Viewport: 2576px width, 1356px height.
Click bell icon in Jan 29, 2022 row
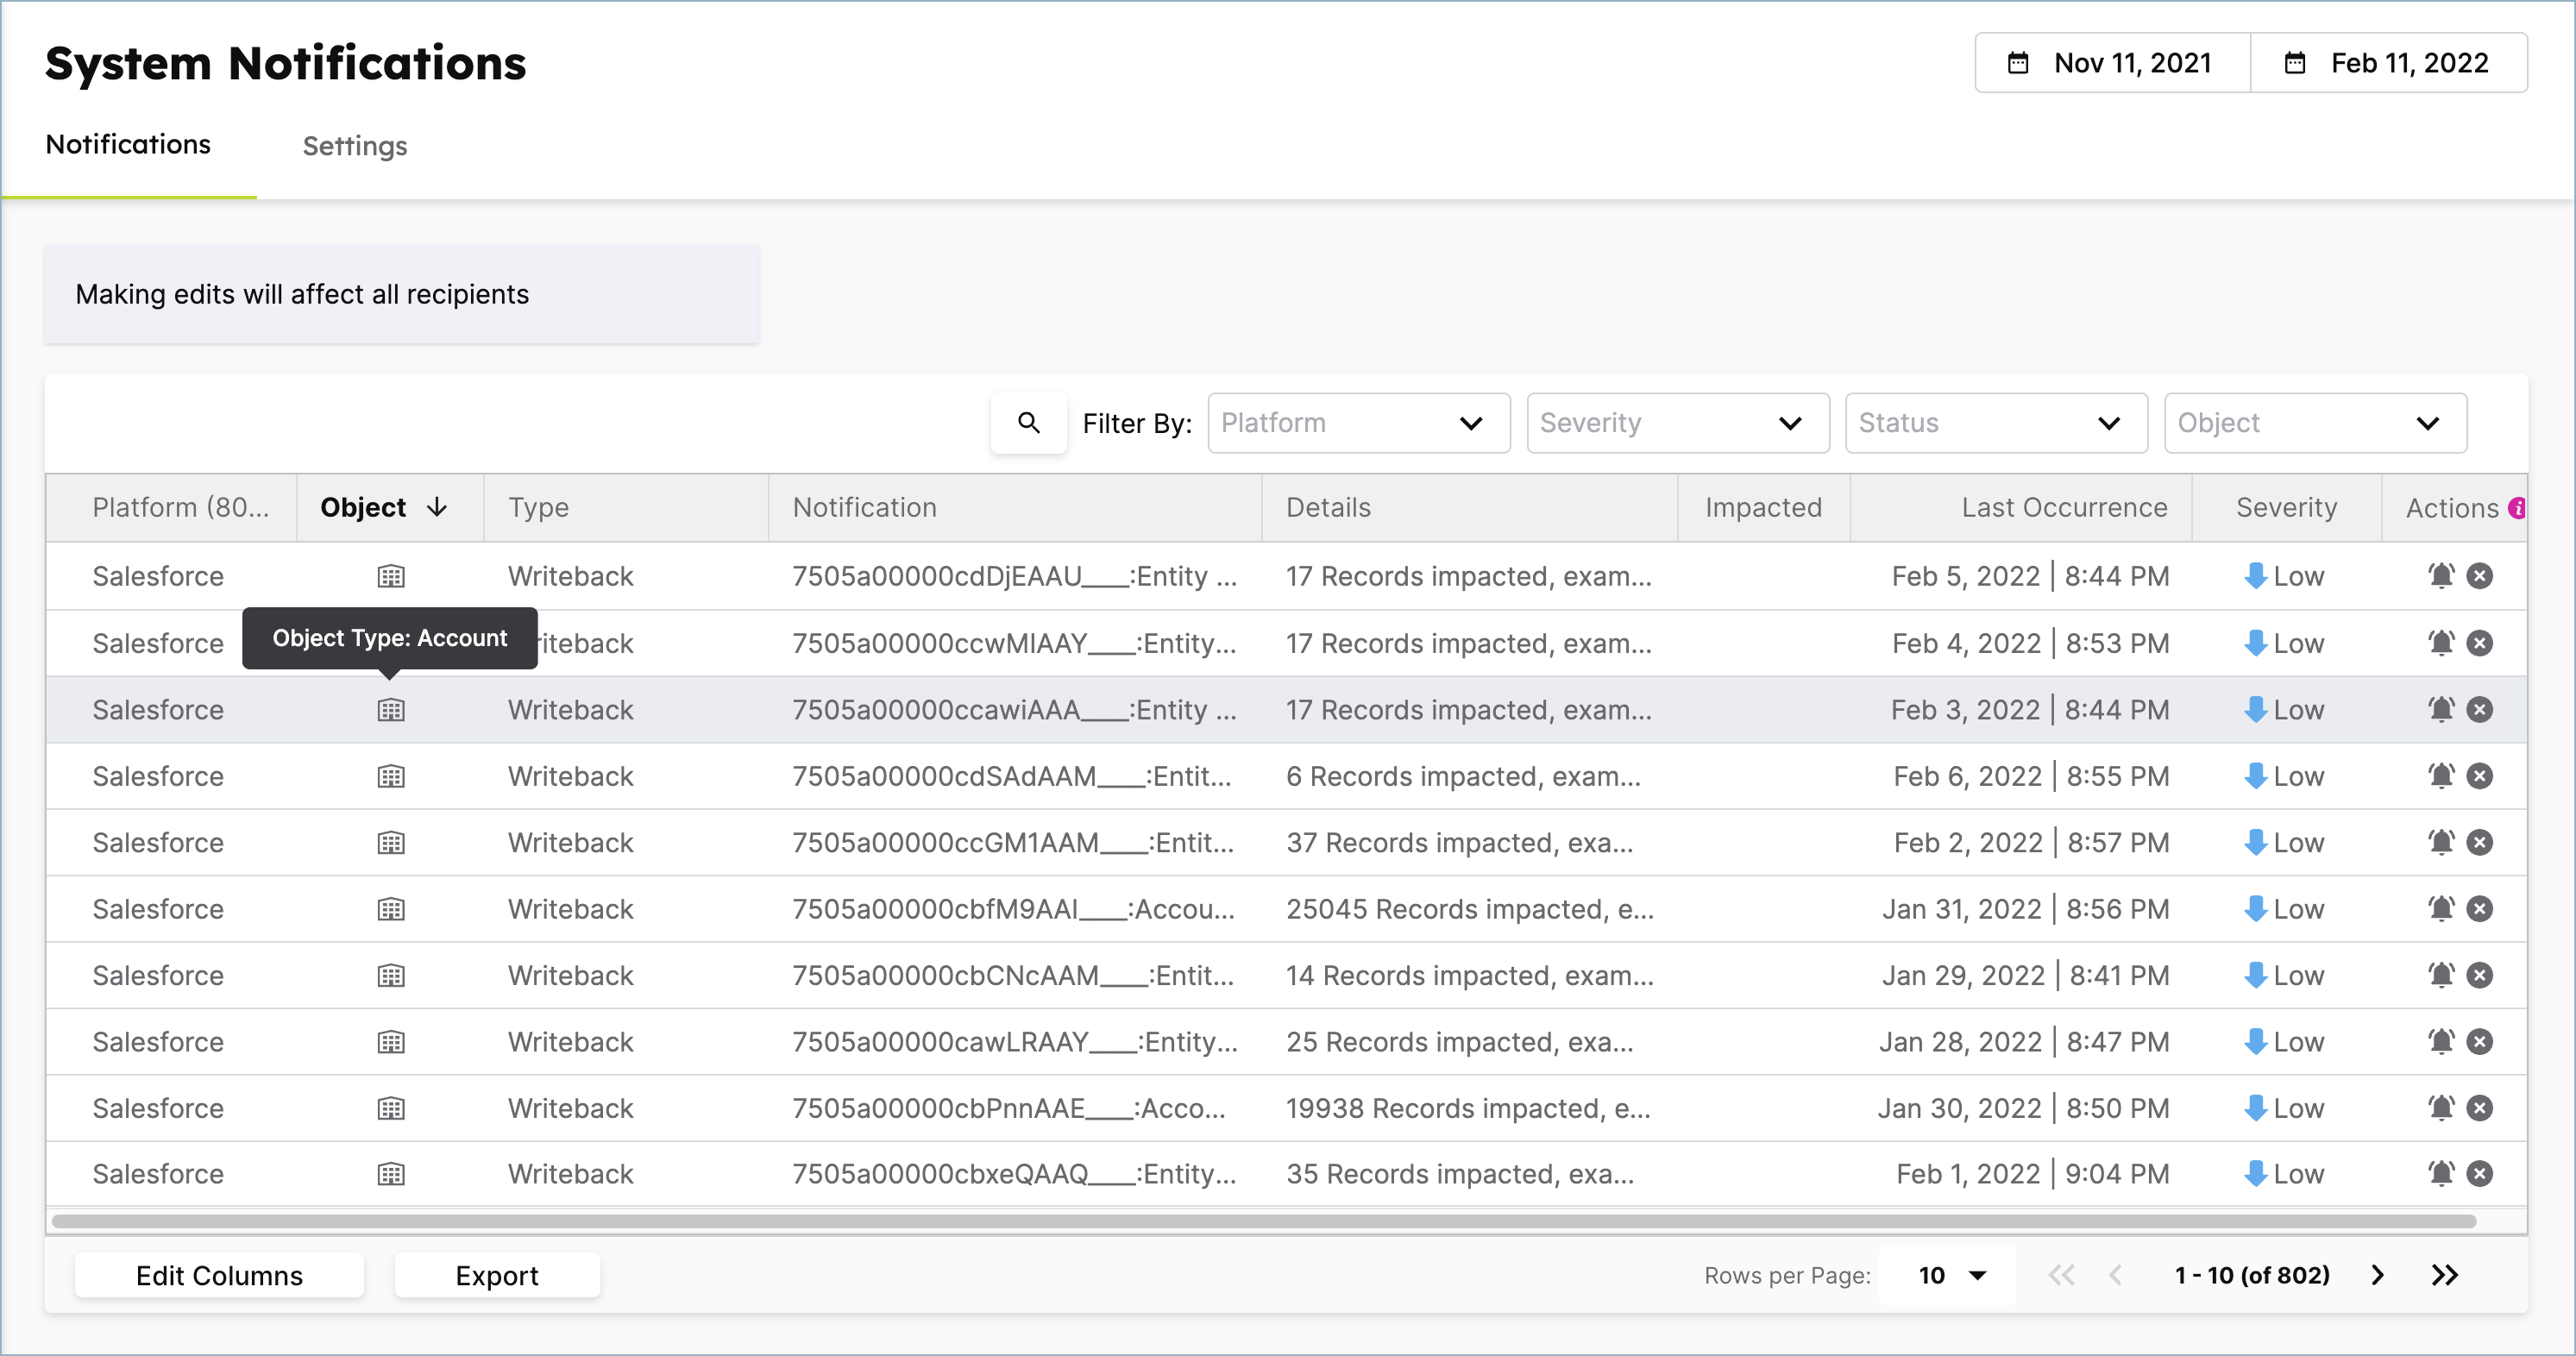pos(2441,975)
